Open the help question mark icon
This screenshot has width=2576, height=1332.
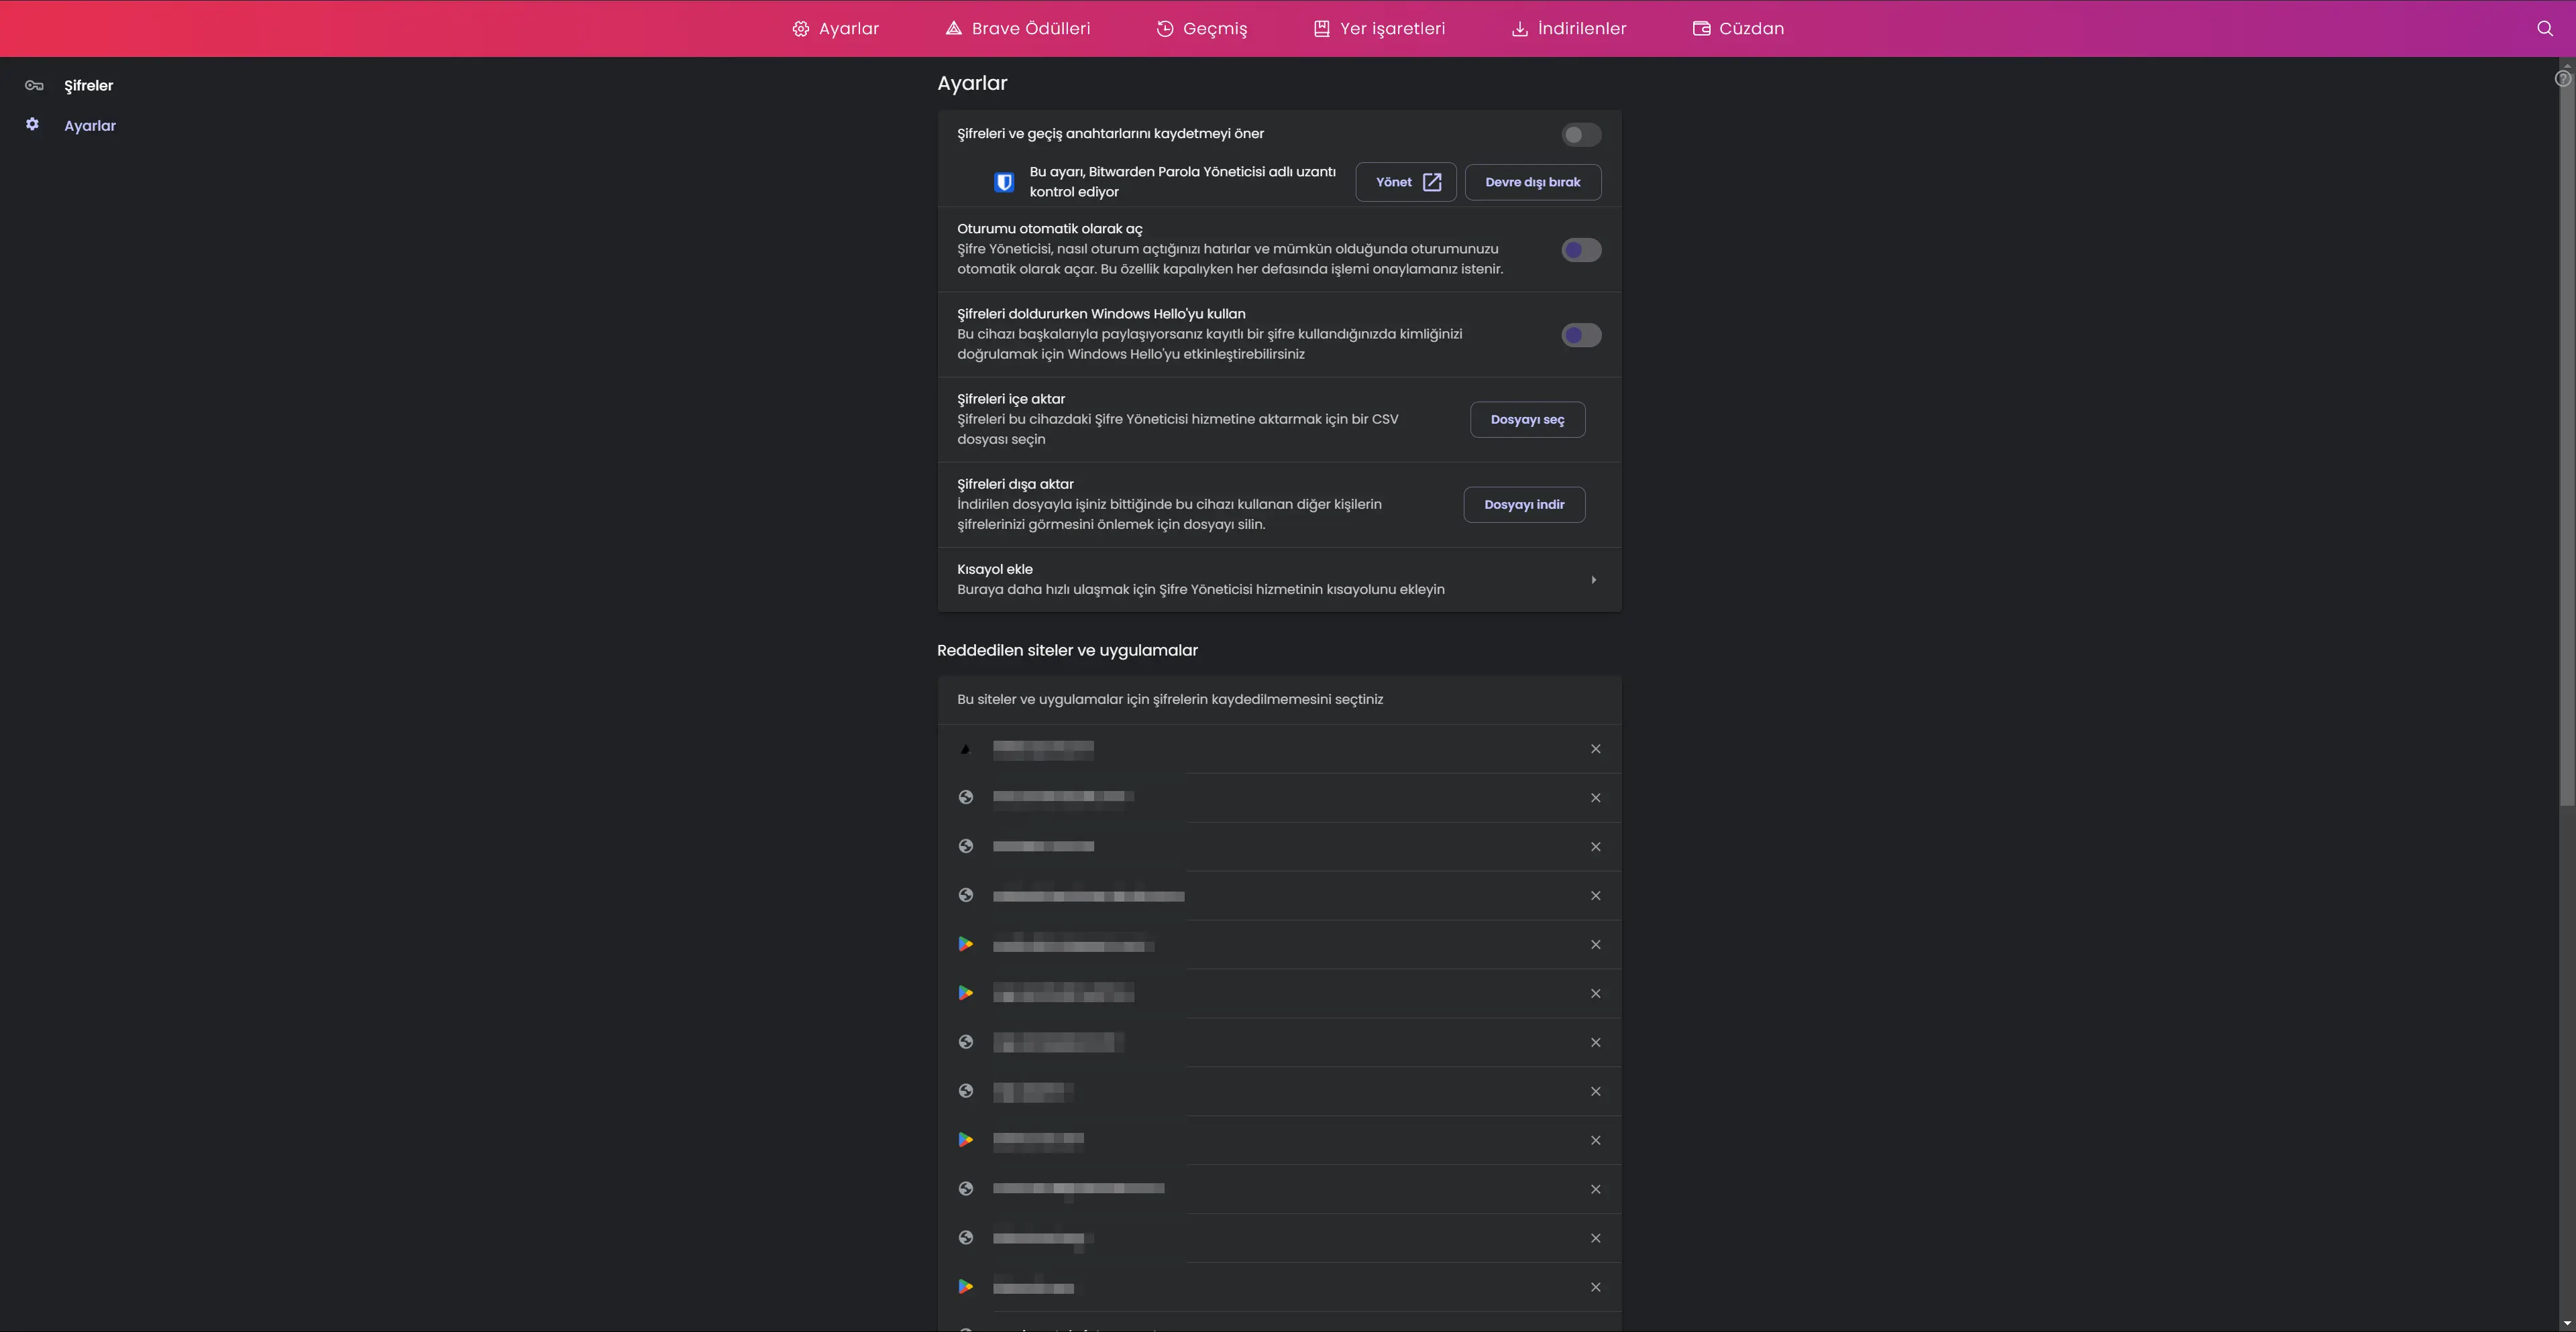pyautogui.click(x=2563, y=78)
